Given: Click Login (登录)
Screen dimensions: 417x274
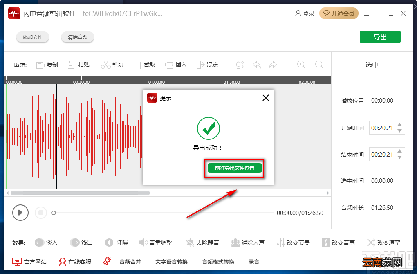Looking at the screenshot, I should click(305, 13).
